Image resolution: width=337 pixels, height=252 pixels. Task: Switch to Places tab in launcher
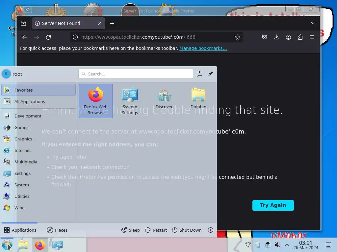pos(57,230)
